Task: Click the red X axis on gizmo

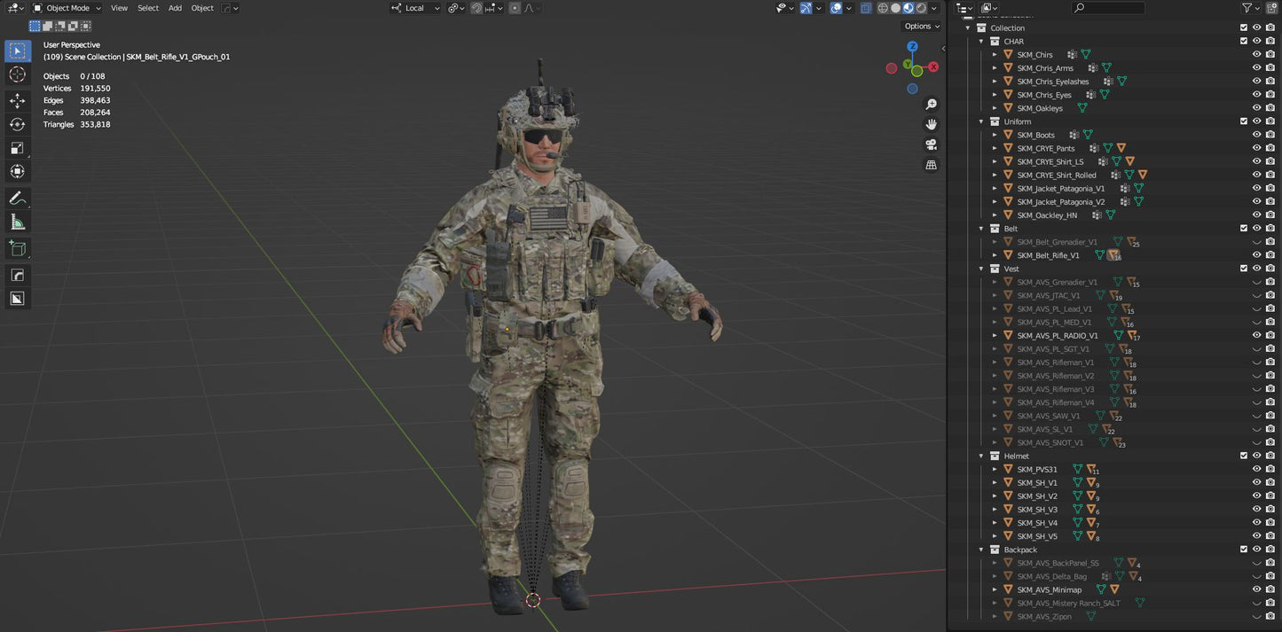Action: click(933, 66)
